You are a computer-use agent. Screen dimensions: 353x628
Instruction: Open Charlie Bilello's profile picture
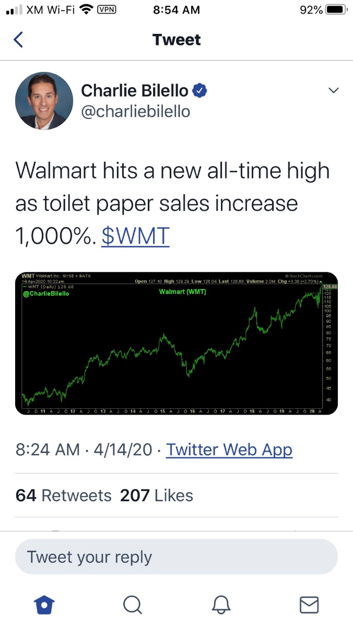(x=44, y=101)
